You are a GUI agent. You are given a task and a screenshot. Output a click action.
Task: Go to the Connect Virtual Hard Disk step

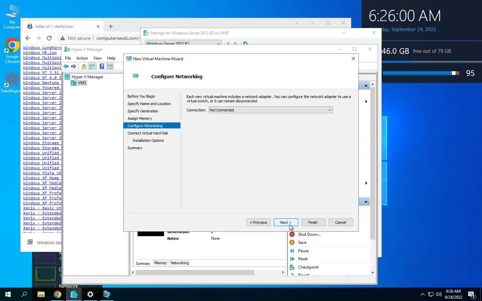(148, 133)
